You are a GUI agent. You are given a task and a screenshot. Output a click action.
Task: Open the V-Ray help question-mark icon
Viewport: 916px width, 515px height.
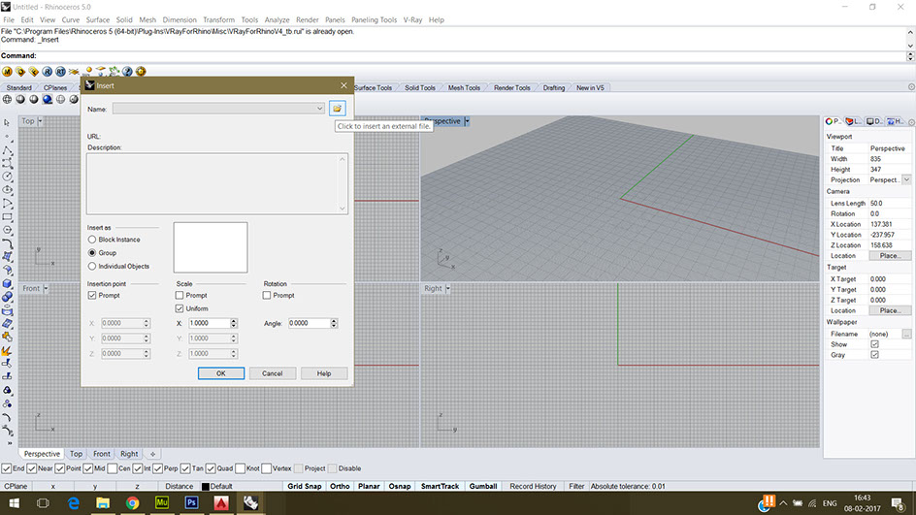click(127, 71)
